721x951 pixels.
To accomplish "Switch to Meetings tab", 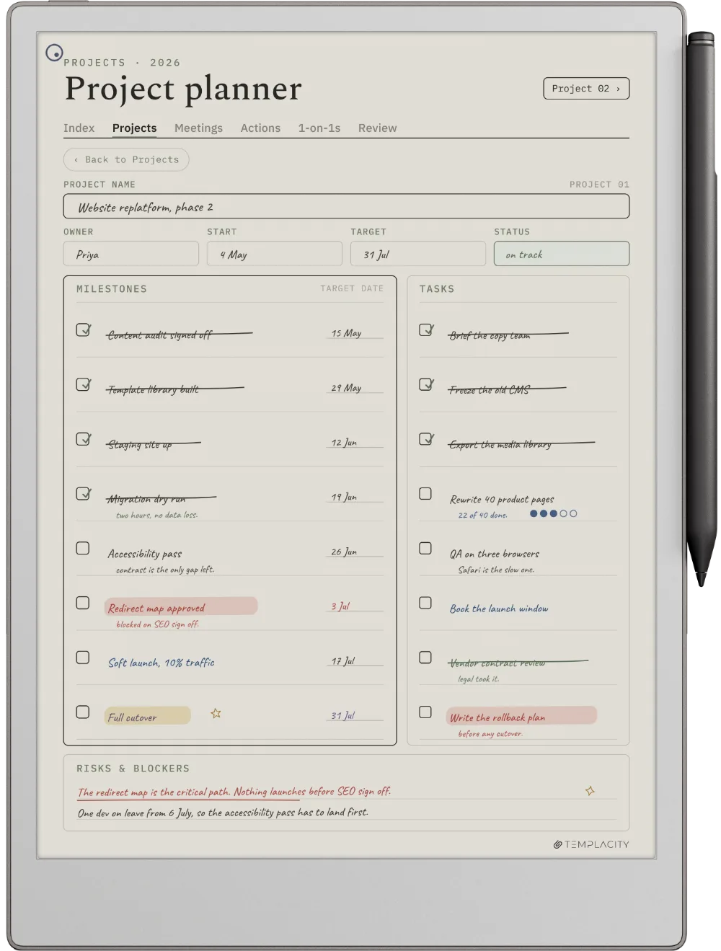I will coord(198,128).
